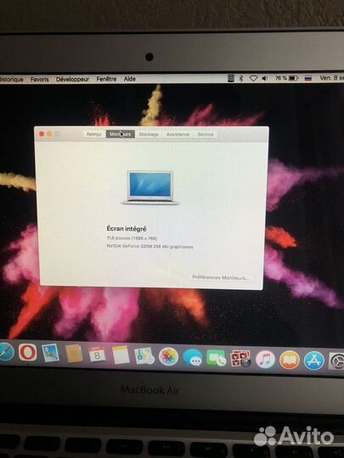
Task: Click the MacBook display image
Action: tap(150, 187)
